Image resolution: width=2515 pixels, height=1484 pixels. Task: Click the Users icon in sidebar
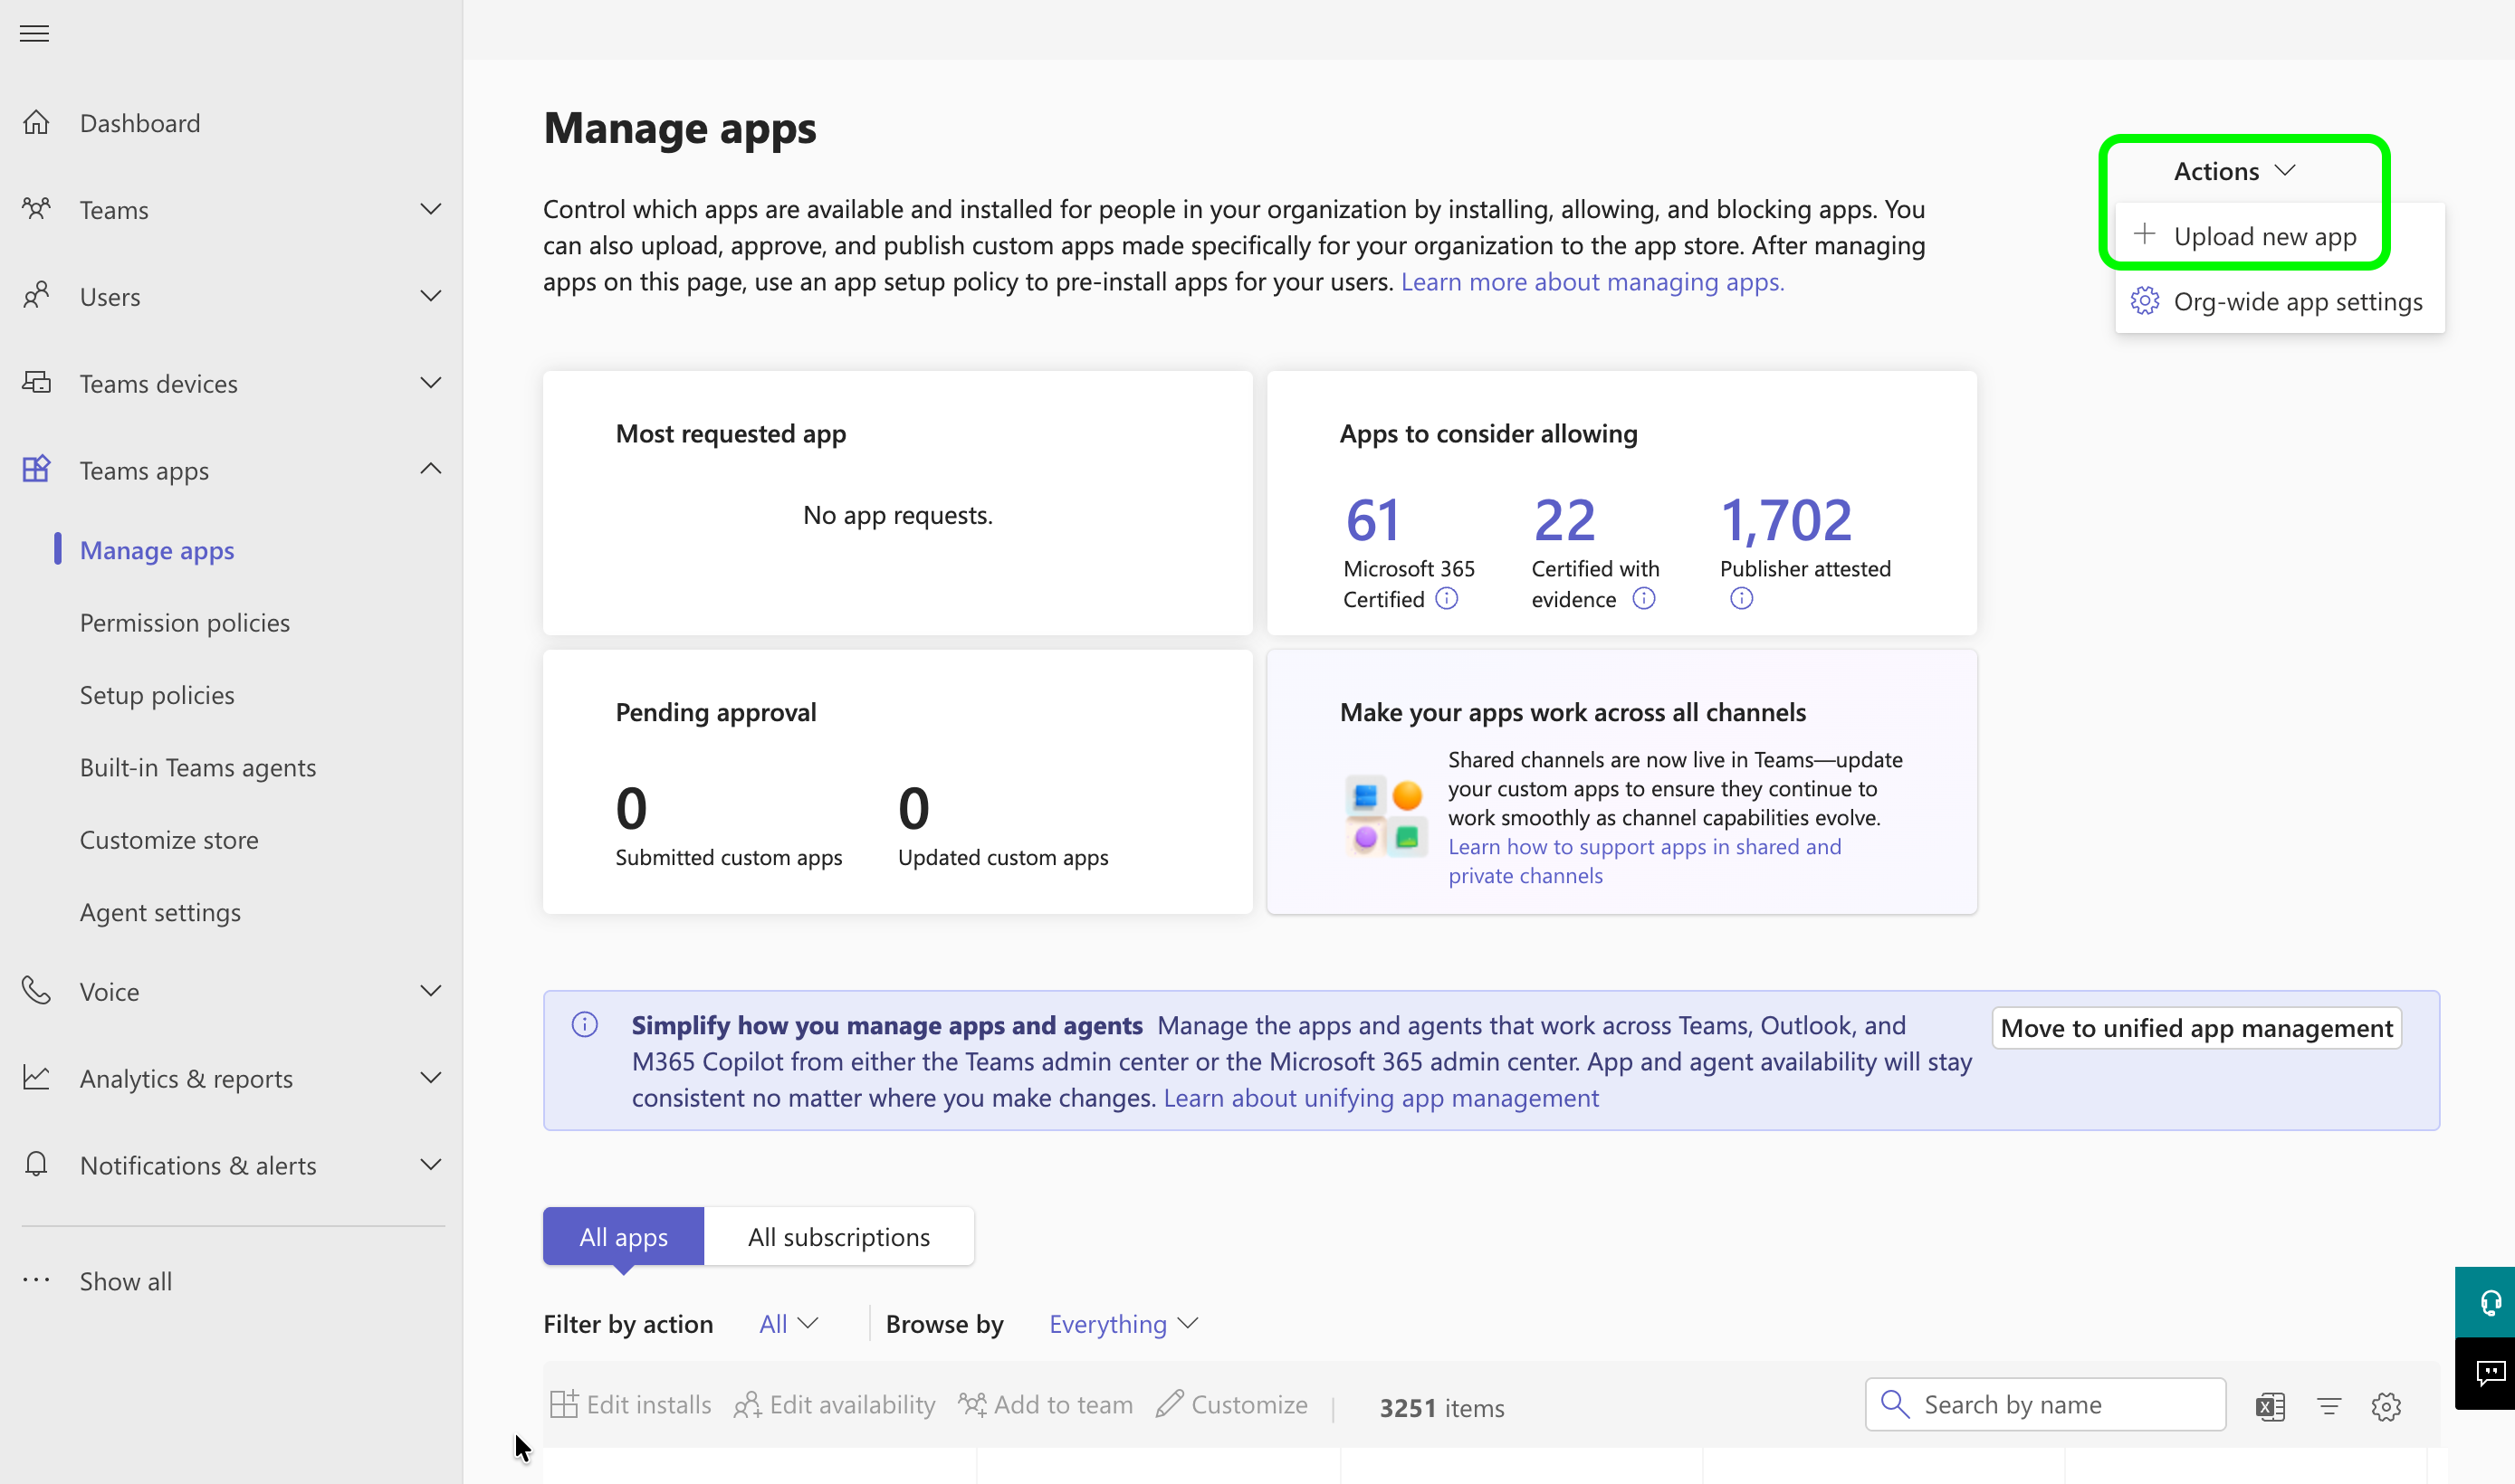(36, 295)
